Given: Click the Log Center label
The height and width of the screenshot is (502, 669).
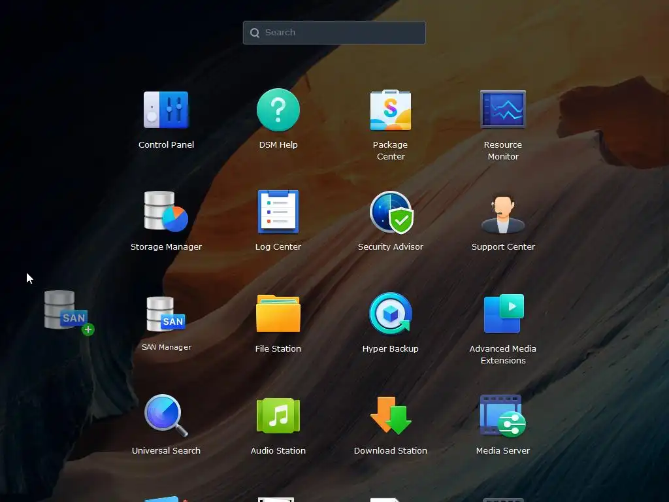Looking at the screenshot, I should (278, 246).
